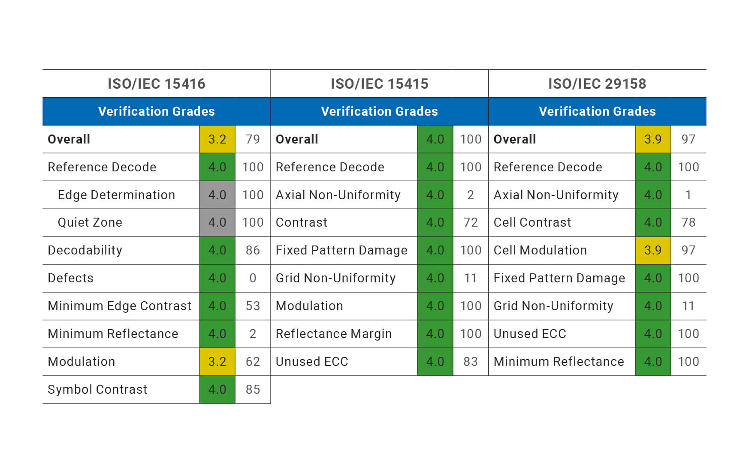The width and height of the screenshot is (749, 473).
Task: Click the green Symbol Contrast grade cell
Action: coord(217,389)
